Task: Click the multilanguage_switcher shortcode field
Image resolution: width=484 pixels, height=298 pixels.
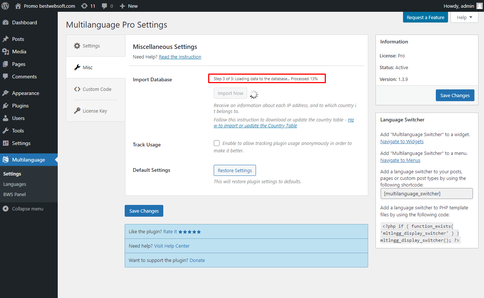Action: (427, 194)
